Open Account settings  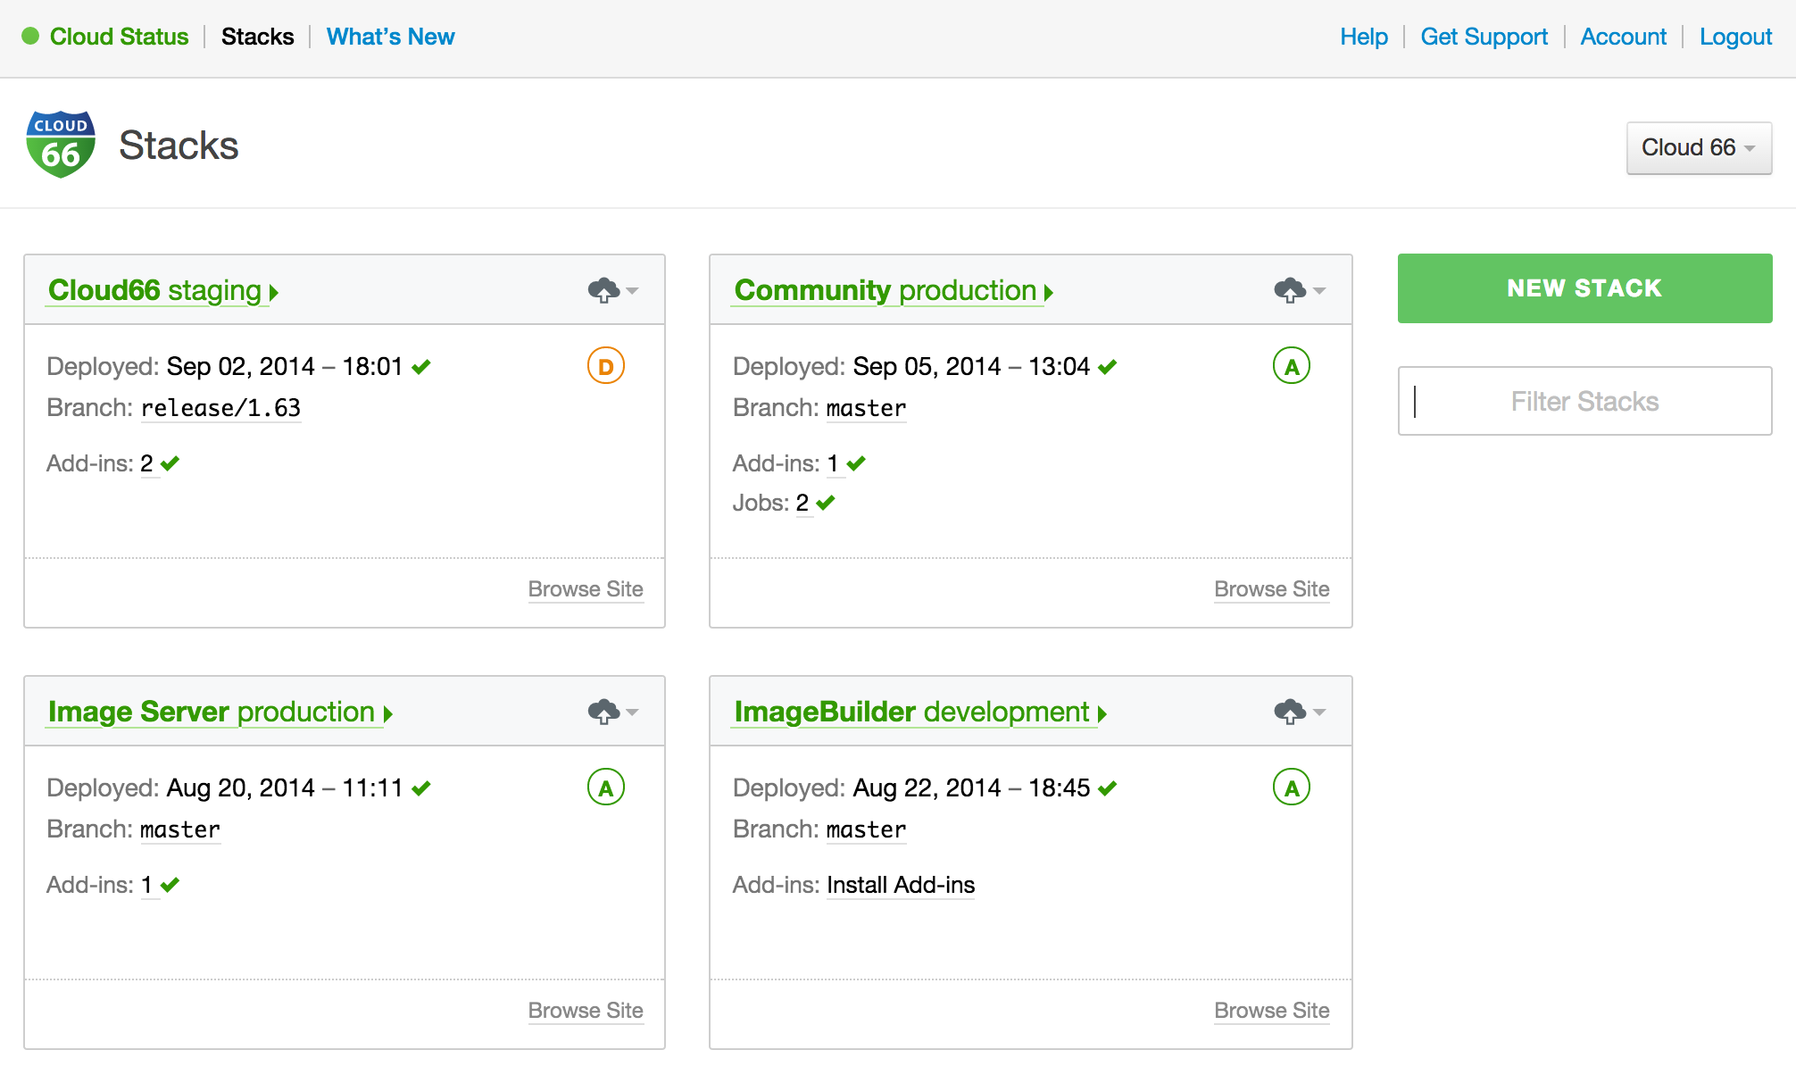tap(1623, 37)
